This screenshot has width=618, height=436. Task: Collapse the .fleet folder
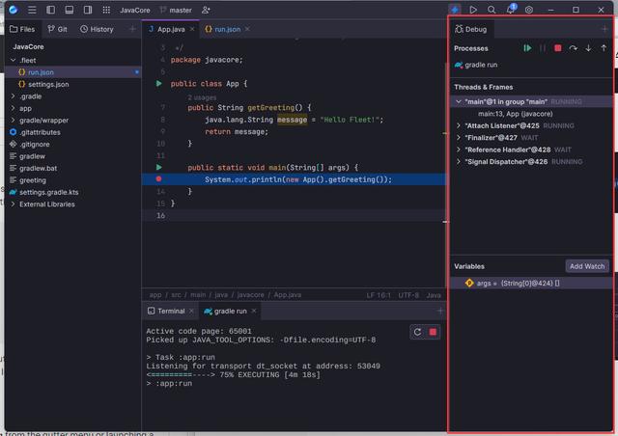13,60
